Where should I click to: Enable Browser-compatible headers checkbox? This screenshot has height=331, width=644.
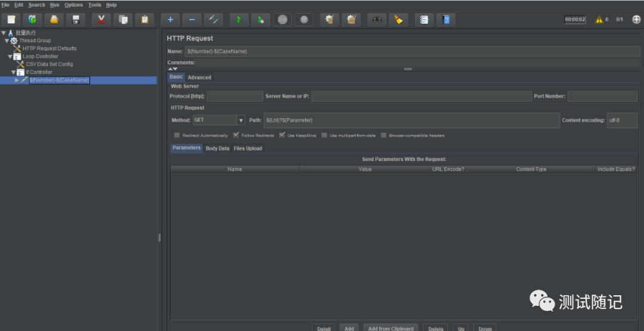click(383, 135)
